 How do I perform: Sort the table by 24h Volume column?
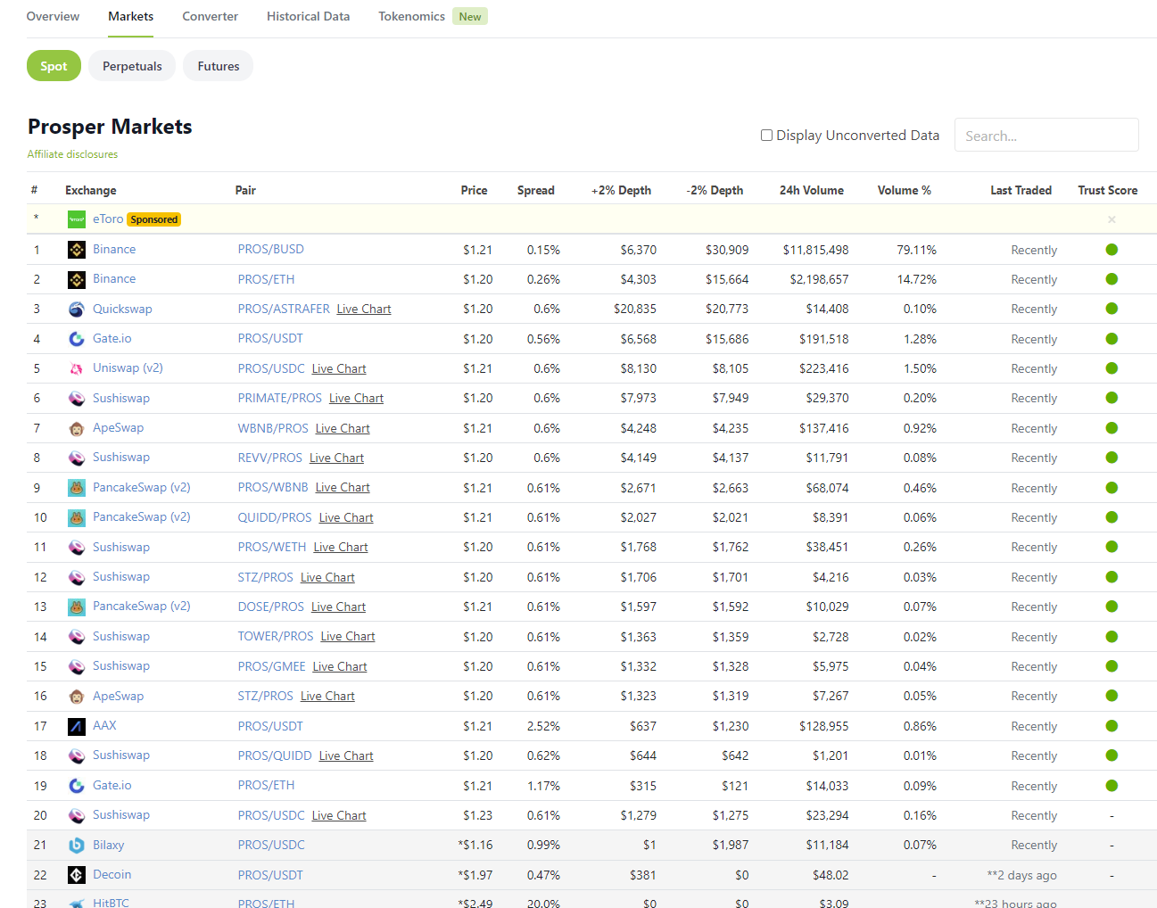pyautogui.click(x=811, y=190)
